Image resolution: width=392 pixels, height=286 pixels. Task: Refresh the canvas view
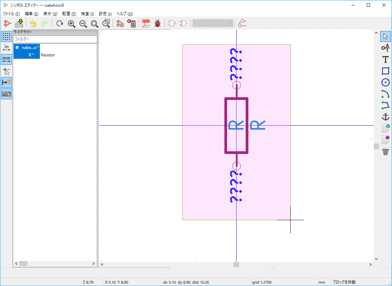click(x=59, y=24)
